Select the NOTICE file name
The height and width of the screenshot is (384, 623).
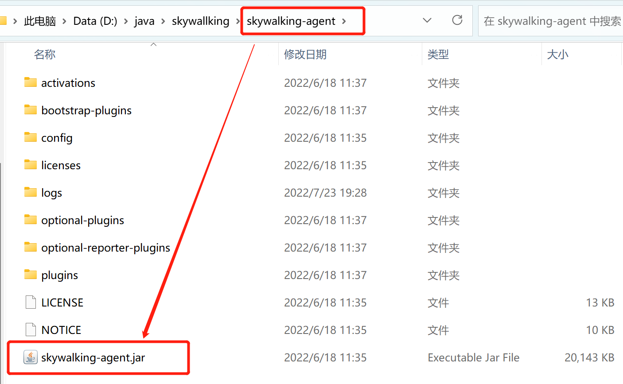click(x=61, y=330)
